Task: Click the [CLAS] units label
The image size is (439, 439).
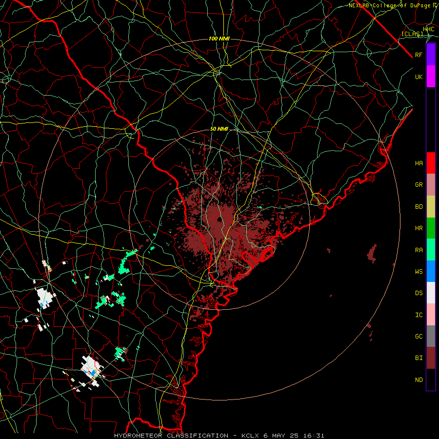Action: [412, 34]
